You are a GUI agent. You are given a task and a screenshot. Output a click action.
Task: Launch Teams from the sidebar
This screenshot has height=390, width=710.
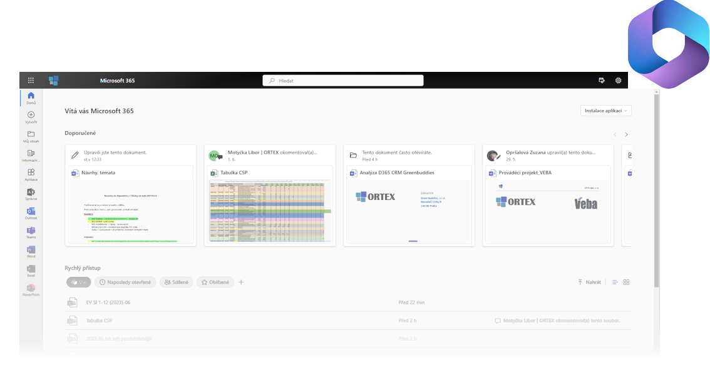(x=31, y=232)
